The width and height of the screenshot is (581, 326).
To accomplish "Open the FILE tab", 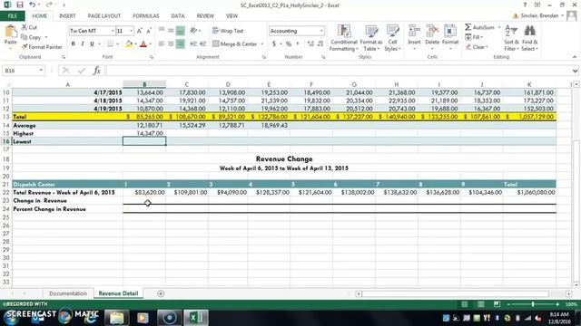I will pyautogui.click(x=13, y=16).
